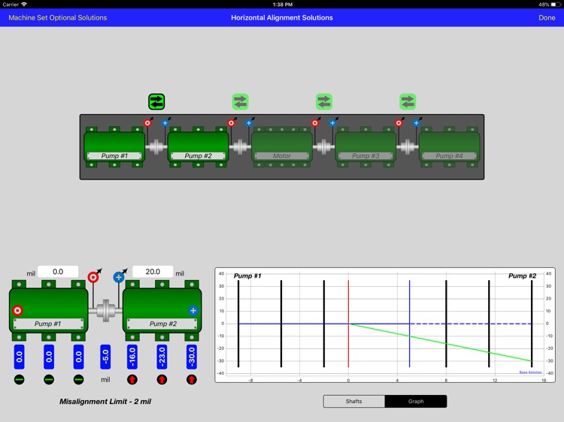Tap red up-arrow indicator under -30.0
The image size is (564, 422).
pos(192,379)
